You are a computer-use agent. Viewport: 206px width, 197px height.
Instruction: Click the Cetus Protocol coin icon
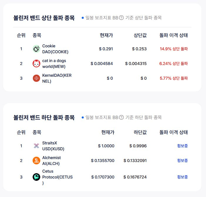click(x=36, y=177)
